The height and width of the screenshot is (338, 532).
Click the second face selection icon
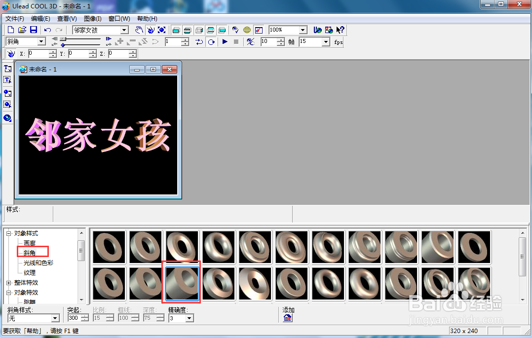click(188, 30)
